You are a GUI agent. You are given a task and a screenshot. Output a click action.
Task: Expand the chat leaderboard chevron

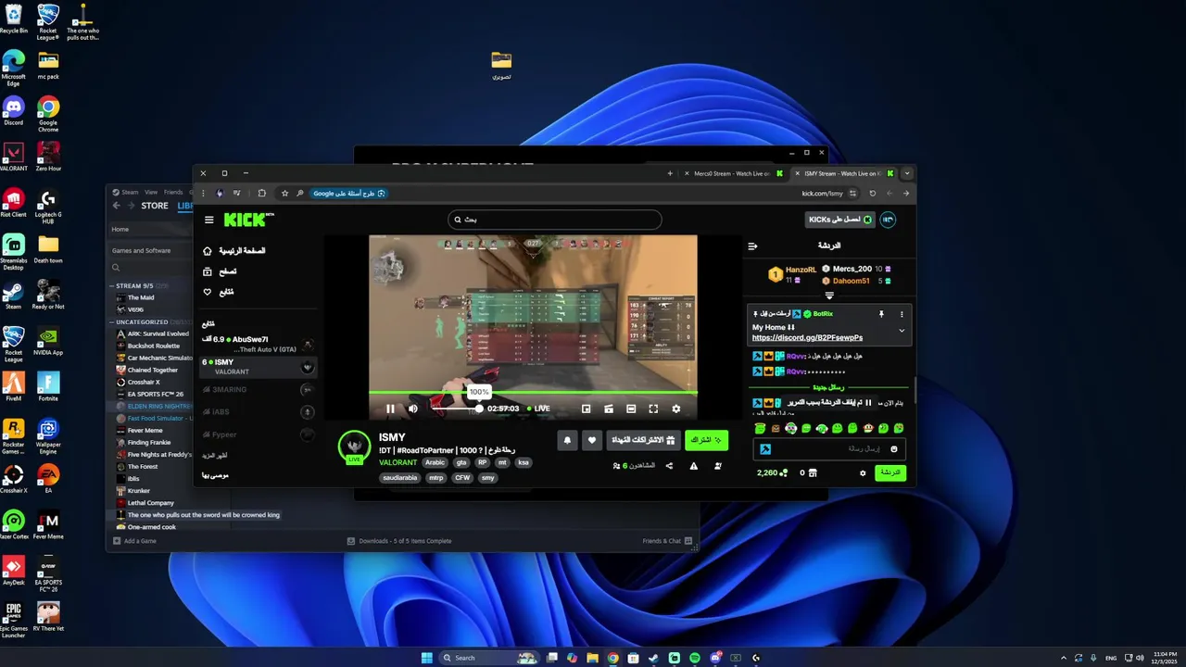click(829, 296)
